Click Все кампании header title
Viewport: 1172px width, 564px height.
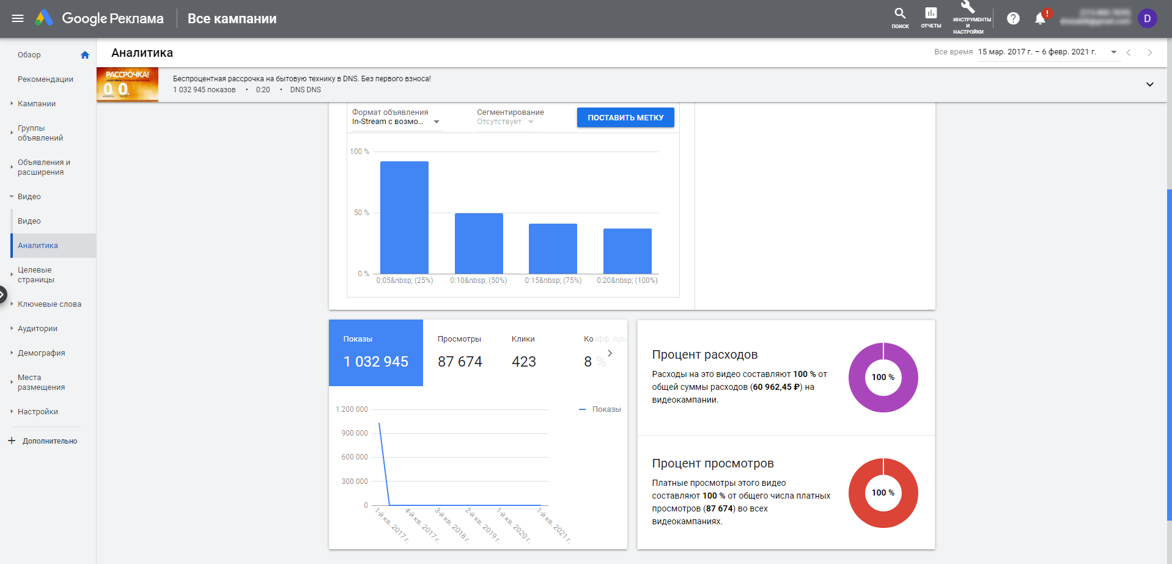[232, 18]
